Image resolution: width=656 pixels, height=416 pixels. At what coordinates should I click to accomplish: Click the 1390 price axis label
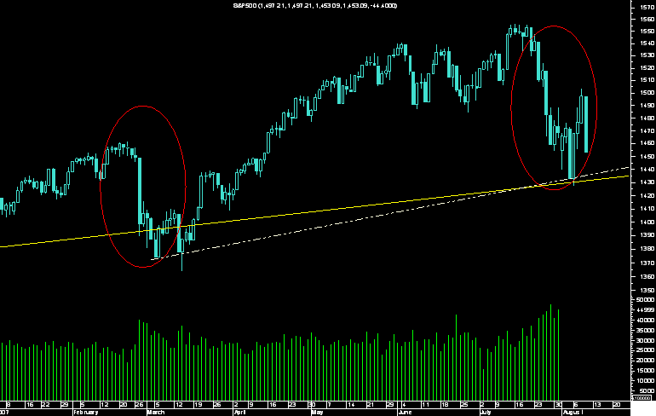(x=647, y=235)
